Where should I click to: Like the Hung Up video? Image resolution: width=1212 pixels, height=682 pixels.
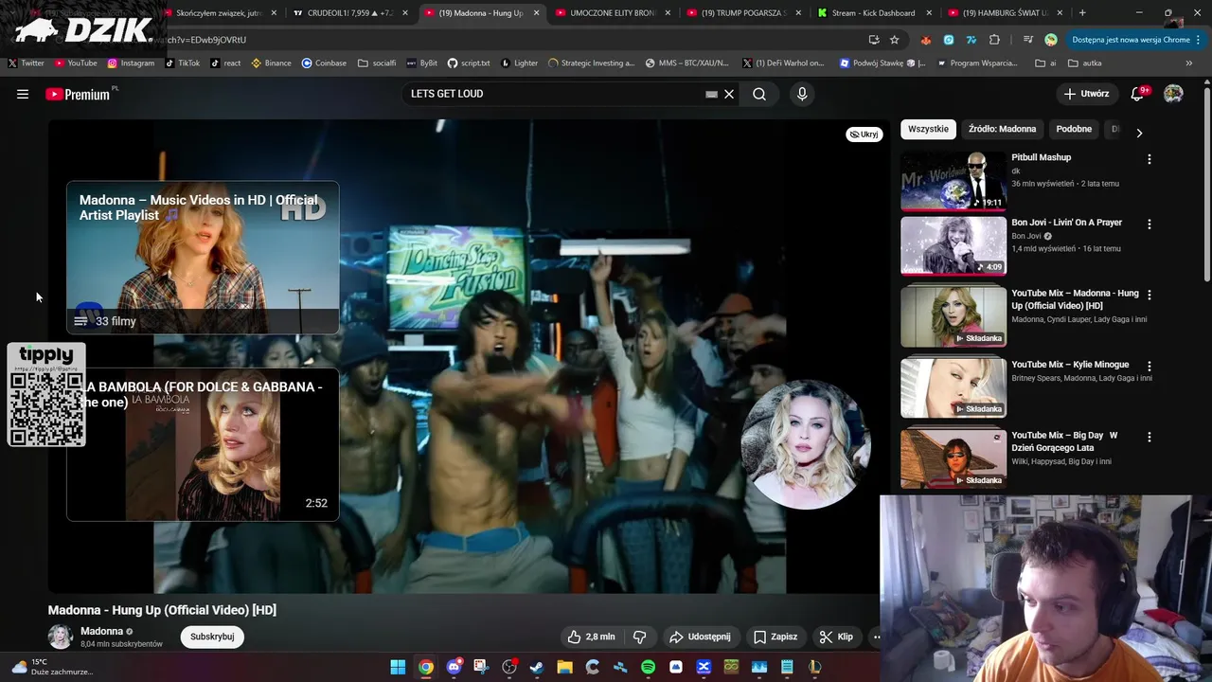pyautogui.click(x=591, y=637)
